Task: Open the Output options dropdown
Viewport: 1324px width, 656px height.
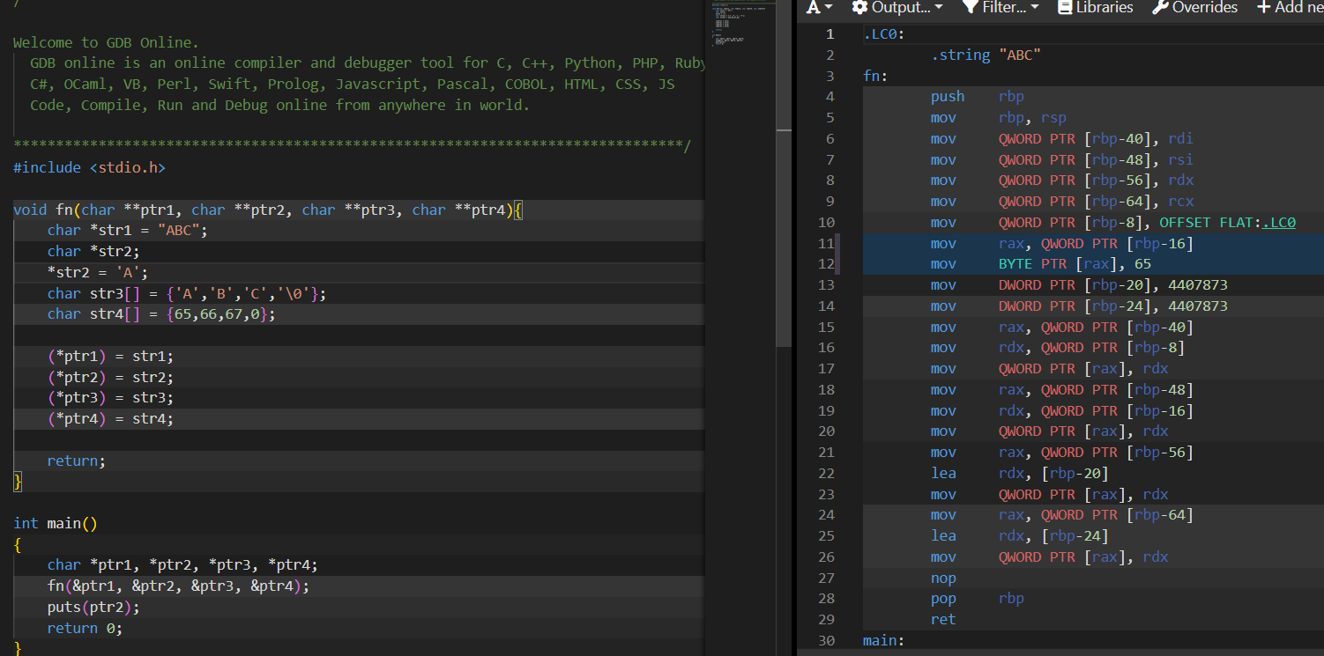Action: point(897,8)
